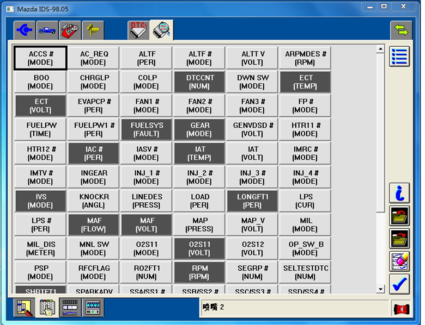Click the lower folder save-configuration icon
This screenshot has height=325, width=425.
pos(399,239)
